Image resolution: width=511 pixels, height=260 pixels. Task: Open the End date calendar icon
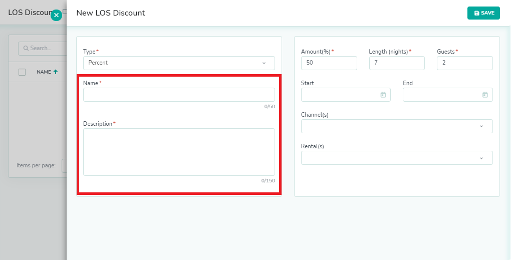[x=485, y=95]
